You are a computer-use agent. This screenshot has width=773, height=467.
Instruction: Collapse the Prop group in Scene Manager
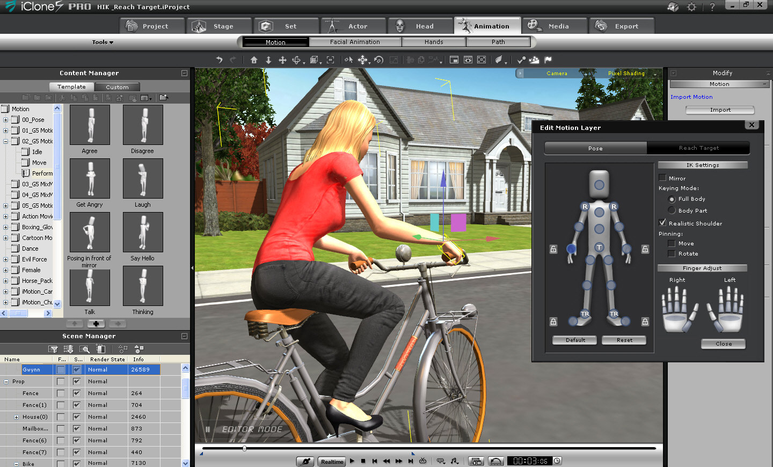pyautogui.click(x=6, y=382)
